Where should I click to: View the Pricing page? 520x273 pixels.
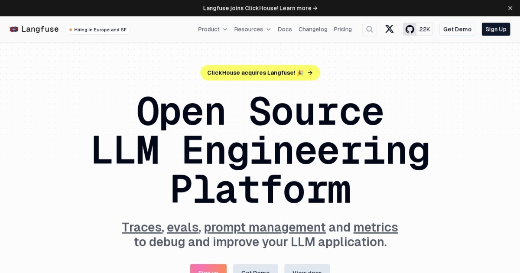tap(343, 29)
